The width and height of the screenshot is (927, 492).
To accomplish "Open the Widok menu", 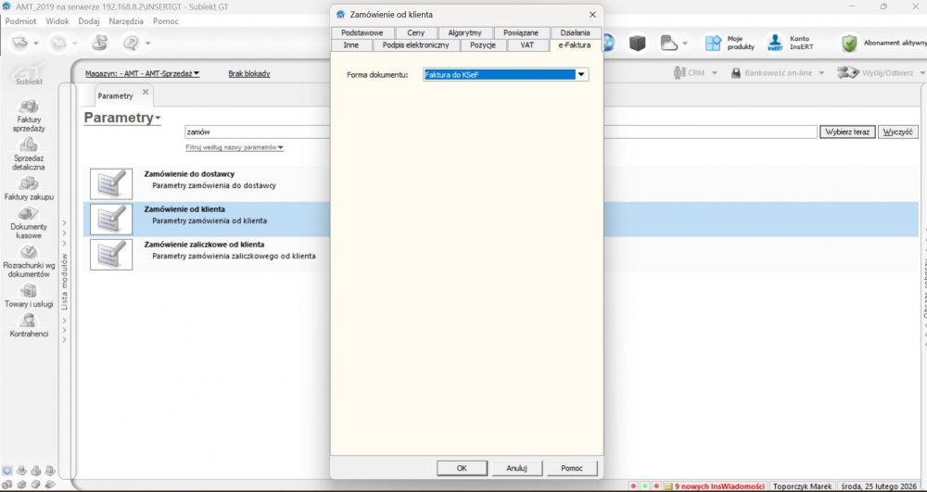I will (57, 20).
